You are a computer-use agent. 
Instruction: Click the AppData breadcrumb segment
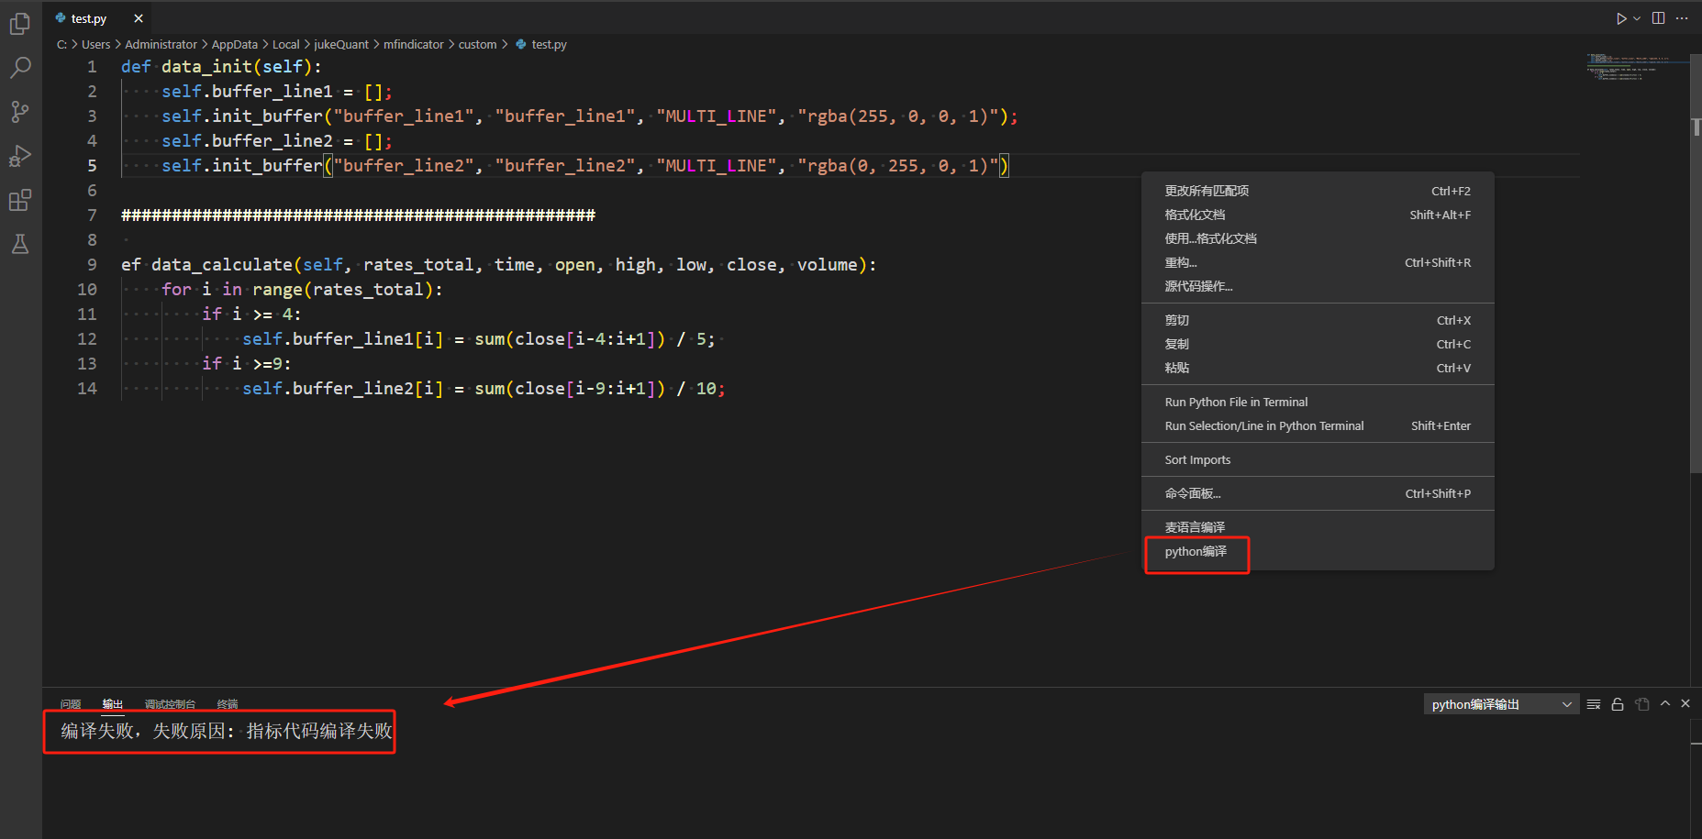pos(235,44)
